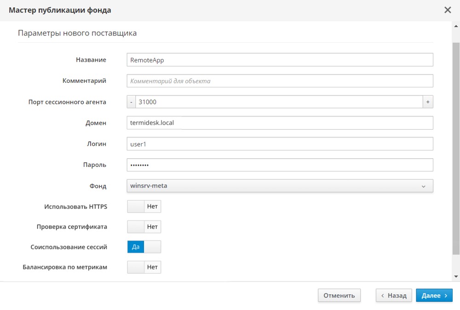
Task: Close the publication wizard dialog
Action: point(447,10)
